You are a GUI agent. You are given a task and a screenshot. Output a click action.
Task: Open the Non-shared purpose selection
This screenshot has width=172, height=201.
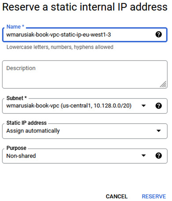coord(85,156)
